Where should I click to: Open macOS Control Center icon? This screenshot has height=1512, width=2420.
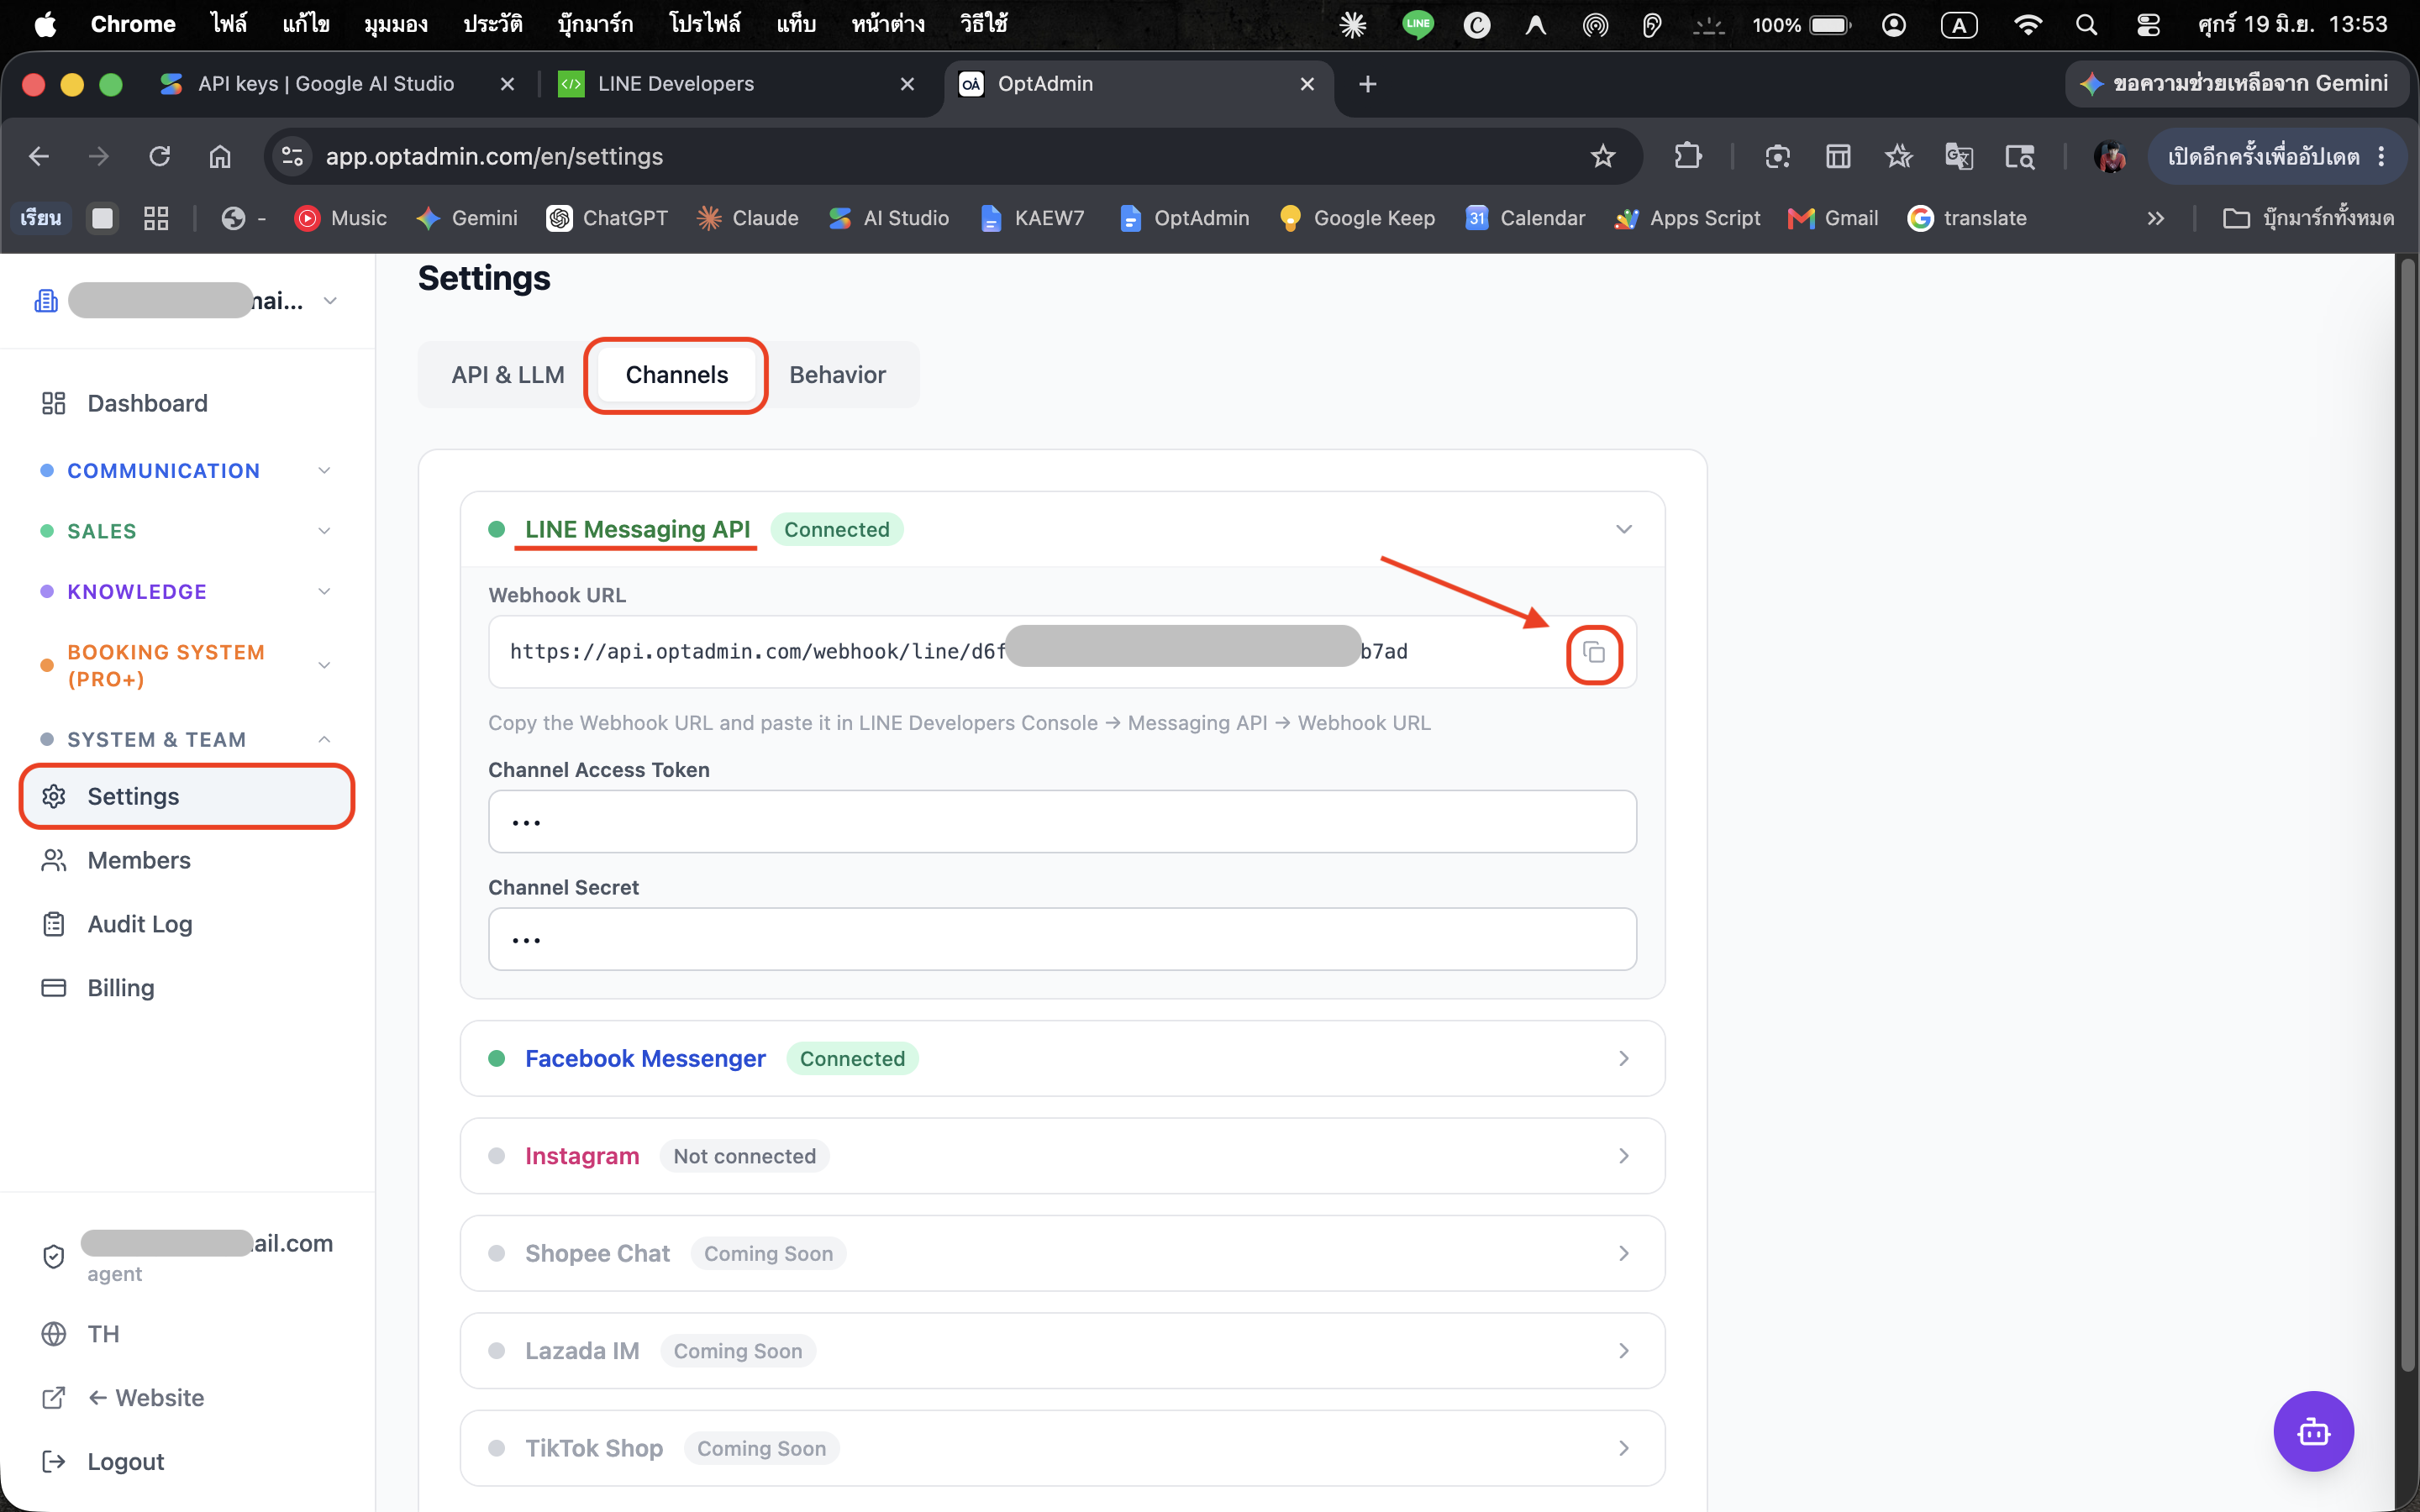tap(2147, 25)
